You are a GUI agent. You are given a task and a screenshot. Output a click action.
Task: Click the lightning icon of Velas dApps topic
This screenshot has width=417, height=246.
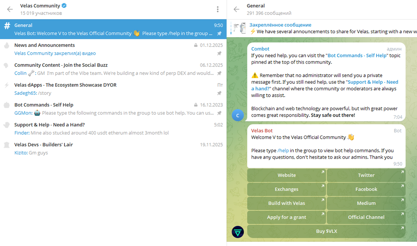click(x=7, y=85)
